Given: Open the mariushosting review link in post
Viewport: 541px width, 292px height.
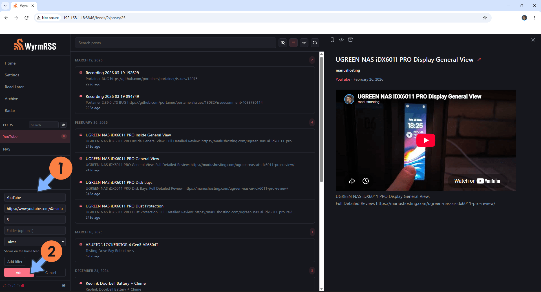Looking at the screenshot, I should [436, 203].
